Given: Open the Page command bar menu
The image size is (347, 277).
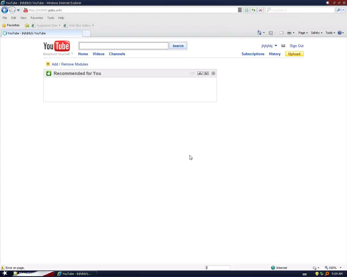Looking at the screenshot, I should point(303,33).
